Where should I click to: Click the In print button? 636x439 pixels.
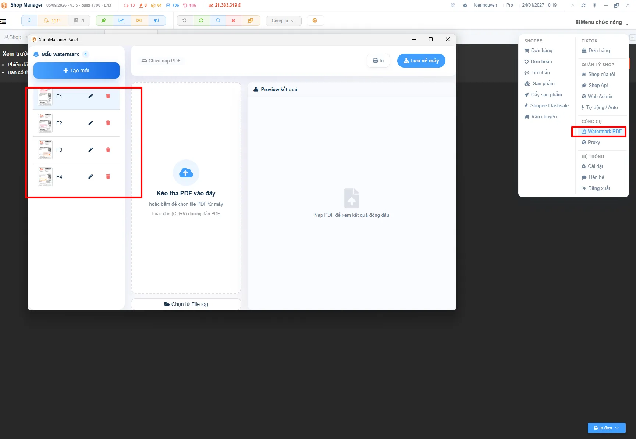tap(378, 61)
